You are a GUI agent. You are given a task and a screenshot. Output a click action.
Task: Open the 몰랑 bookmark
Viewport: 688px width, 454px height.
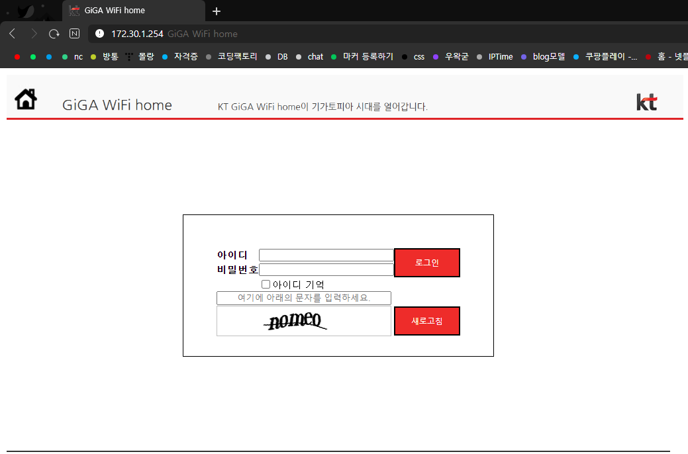pyautogui.click(x=140, y=57)
